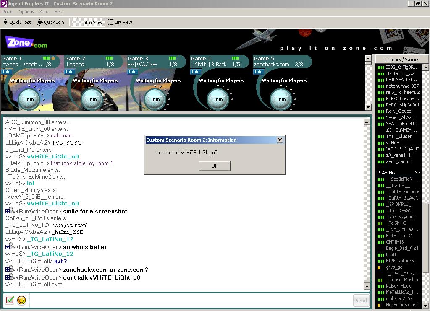
Task: Click the games table scroll up arrow
Action: (x=368, y=58)
